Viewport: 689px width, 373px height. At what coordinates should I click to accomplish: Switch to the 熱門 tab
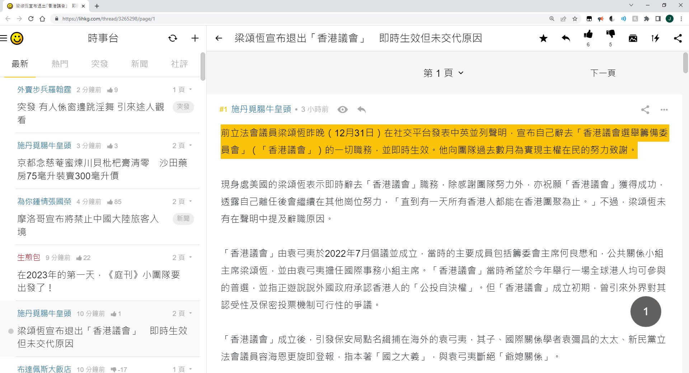click(x=60, y=64)
